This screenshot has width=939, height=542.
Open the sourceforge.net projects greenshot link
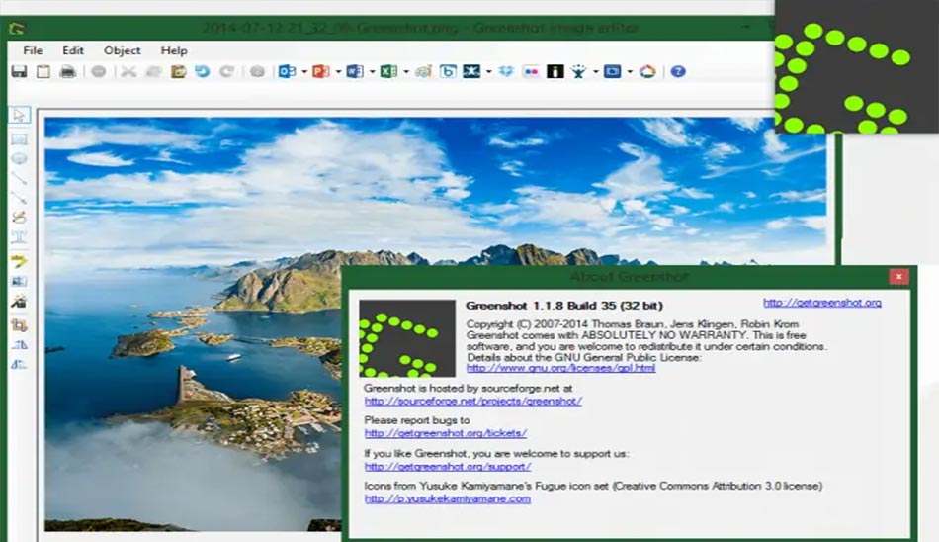click(473, 402)
